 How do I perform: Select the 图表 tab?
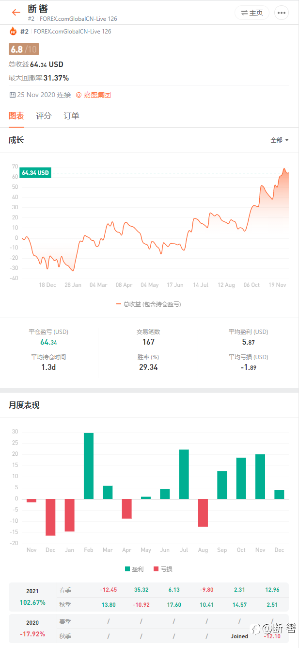pyautogui.click(x=16, y=116)
